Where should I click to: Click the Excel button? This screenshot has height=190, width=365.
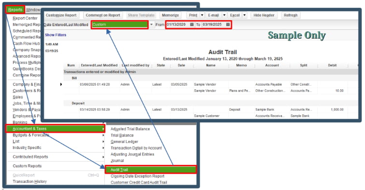pyautogui.click(x=235, y=15)
